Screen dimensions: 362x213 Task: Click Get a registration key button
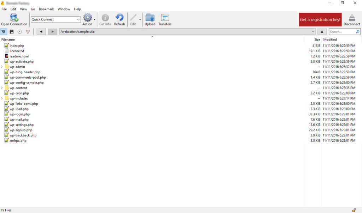pos(320,20)
